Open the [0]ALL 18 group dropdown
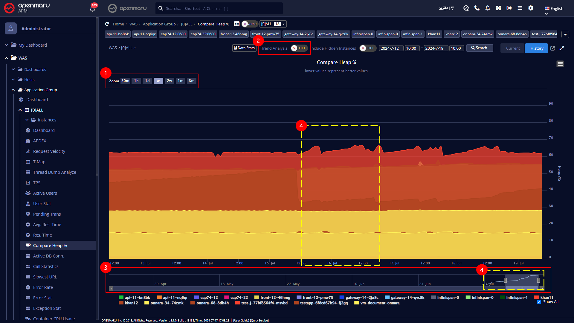Image resolution: width=574 pixels, height=323 pixels. 273,24
